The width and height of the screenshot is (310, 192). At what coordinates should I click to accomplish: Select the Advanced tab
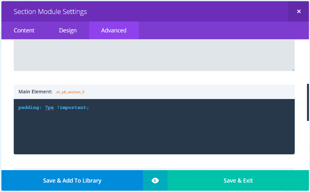click(114, 30)
